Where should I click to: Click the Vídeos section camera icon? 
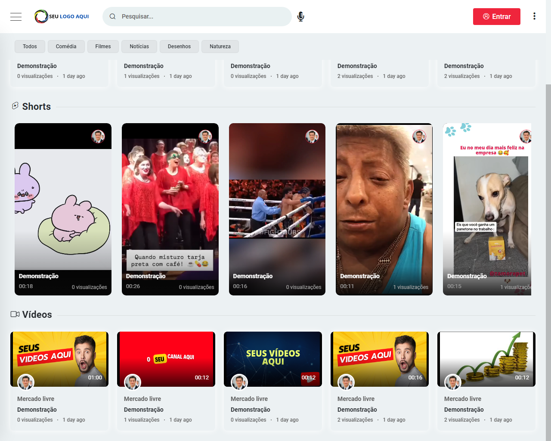(15, 314)
